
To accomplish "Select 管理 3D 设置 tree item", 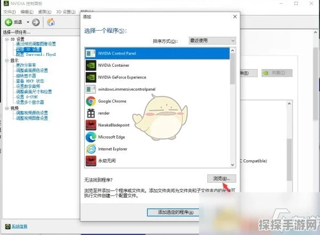I will tap(28, 50).
